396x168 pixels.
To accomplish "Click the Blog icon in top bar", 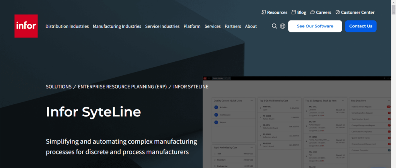I will pos(294,12).
